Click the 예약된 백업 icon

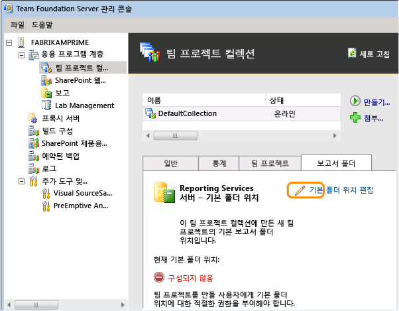(34, 156)
